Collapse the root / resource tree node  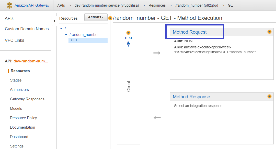coord(61,28)
